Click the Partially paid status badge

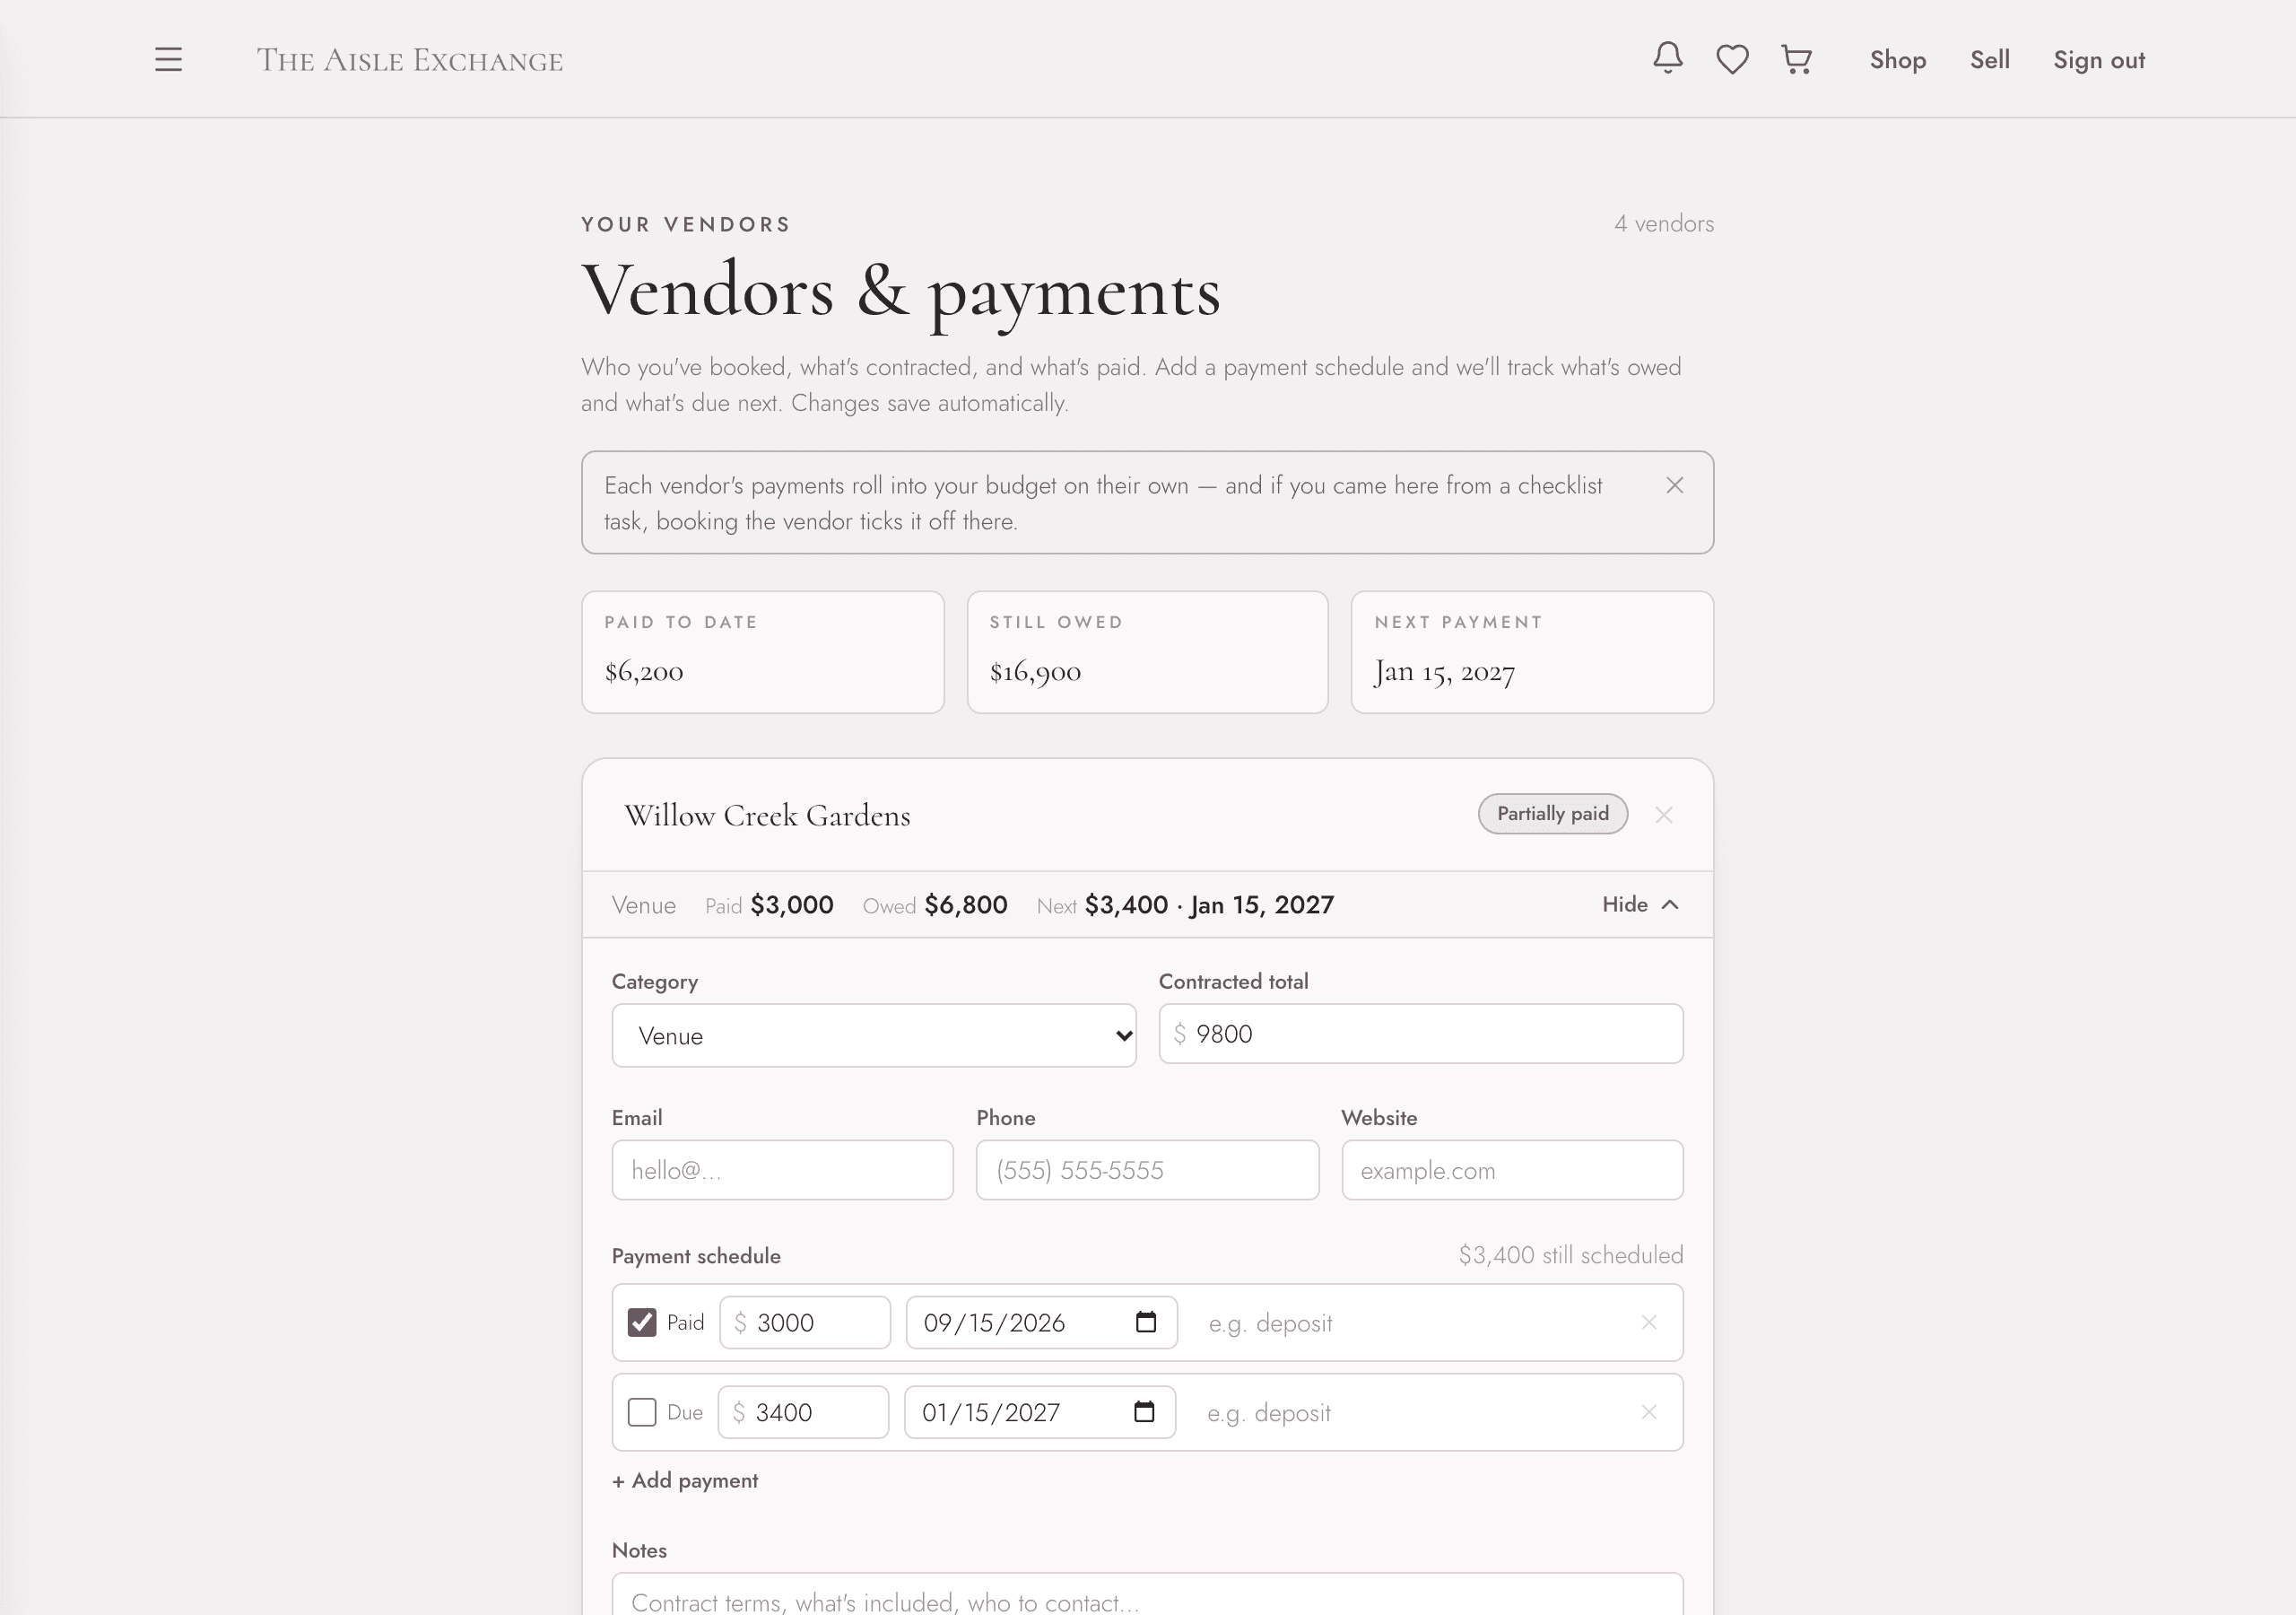point(1553,814)
